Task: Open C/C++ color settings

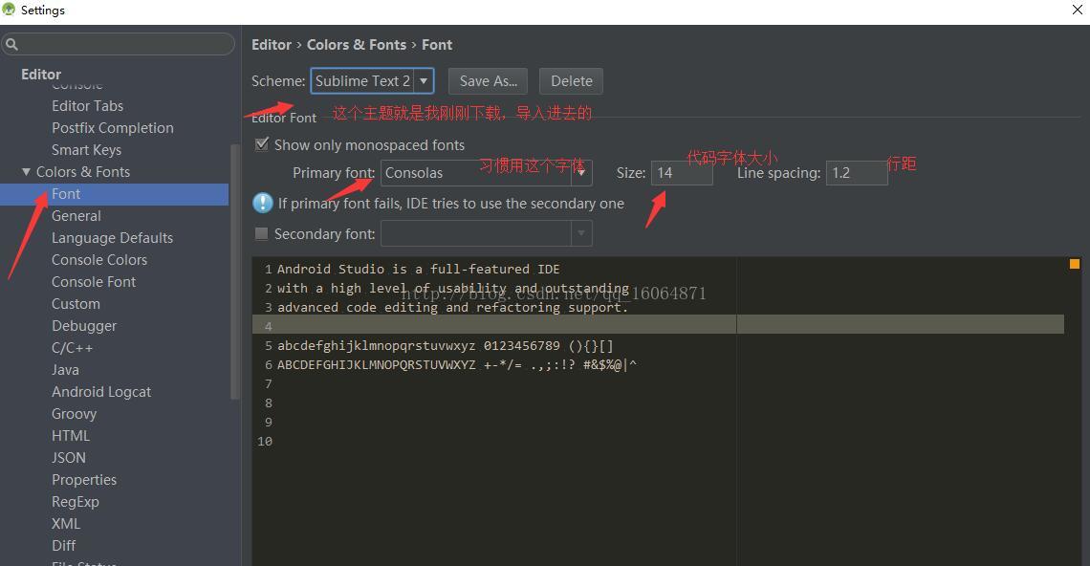Action: point(73,348)
